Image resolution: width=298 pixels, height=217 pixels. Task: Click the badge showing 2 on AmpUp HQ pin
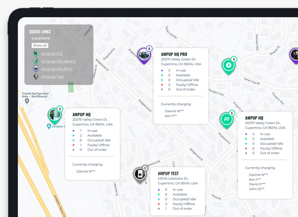[60, 109]
